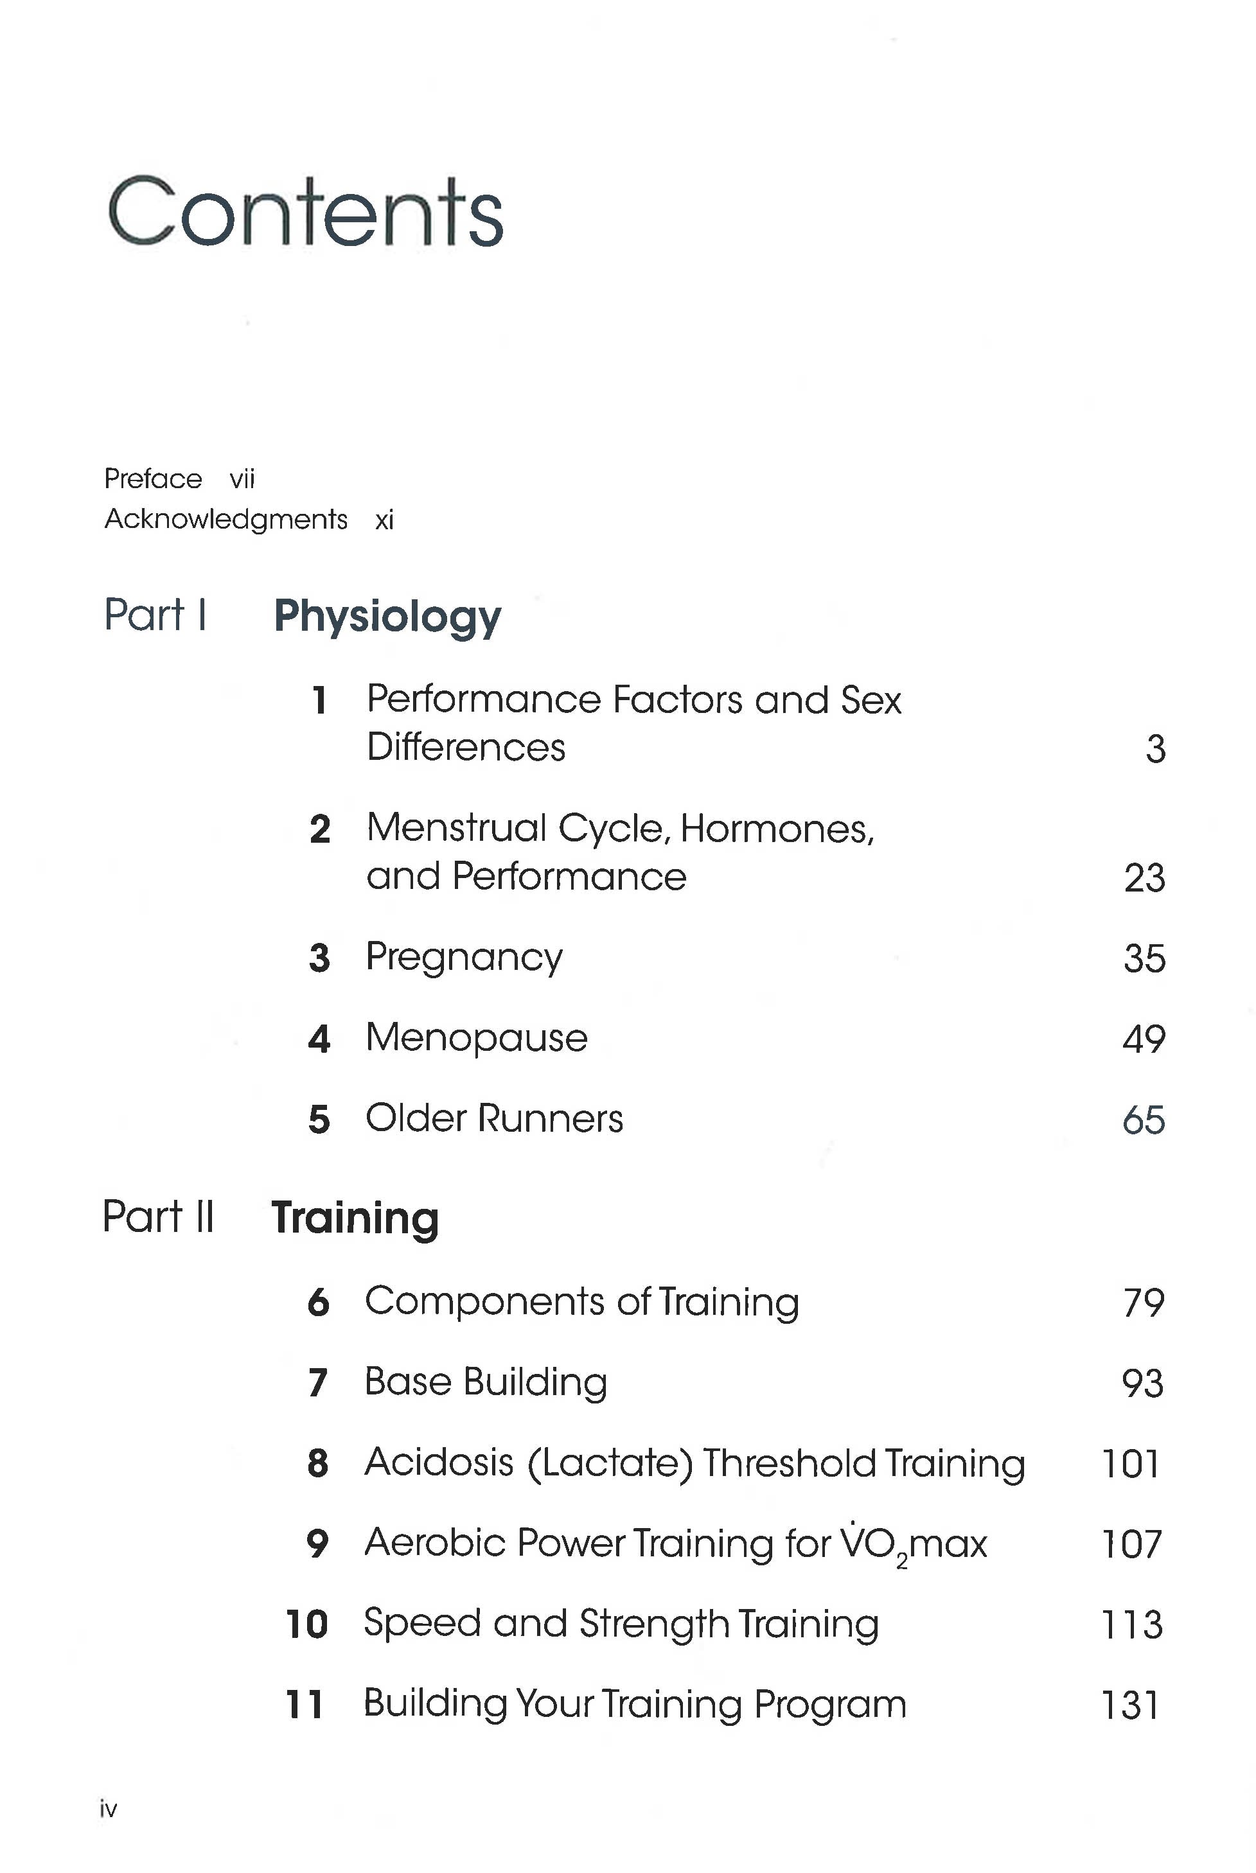Jump to the Menopause chapter
The image size is (1256, 1873).
coord(477,1038)
